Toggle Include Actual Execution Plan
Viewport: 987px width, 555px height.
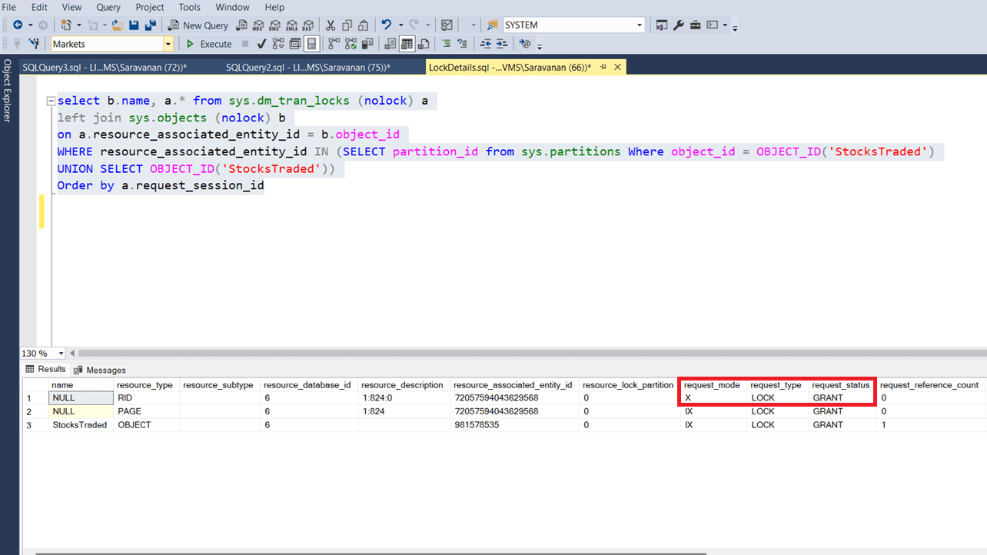[x=334, y=44]
